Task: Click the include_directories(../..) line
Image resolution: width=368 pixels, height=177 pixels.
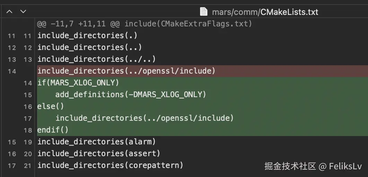Action: 96,59
